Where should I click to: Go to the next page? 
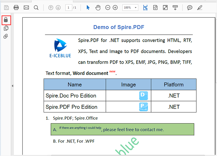[58, 8]
